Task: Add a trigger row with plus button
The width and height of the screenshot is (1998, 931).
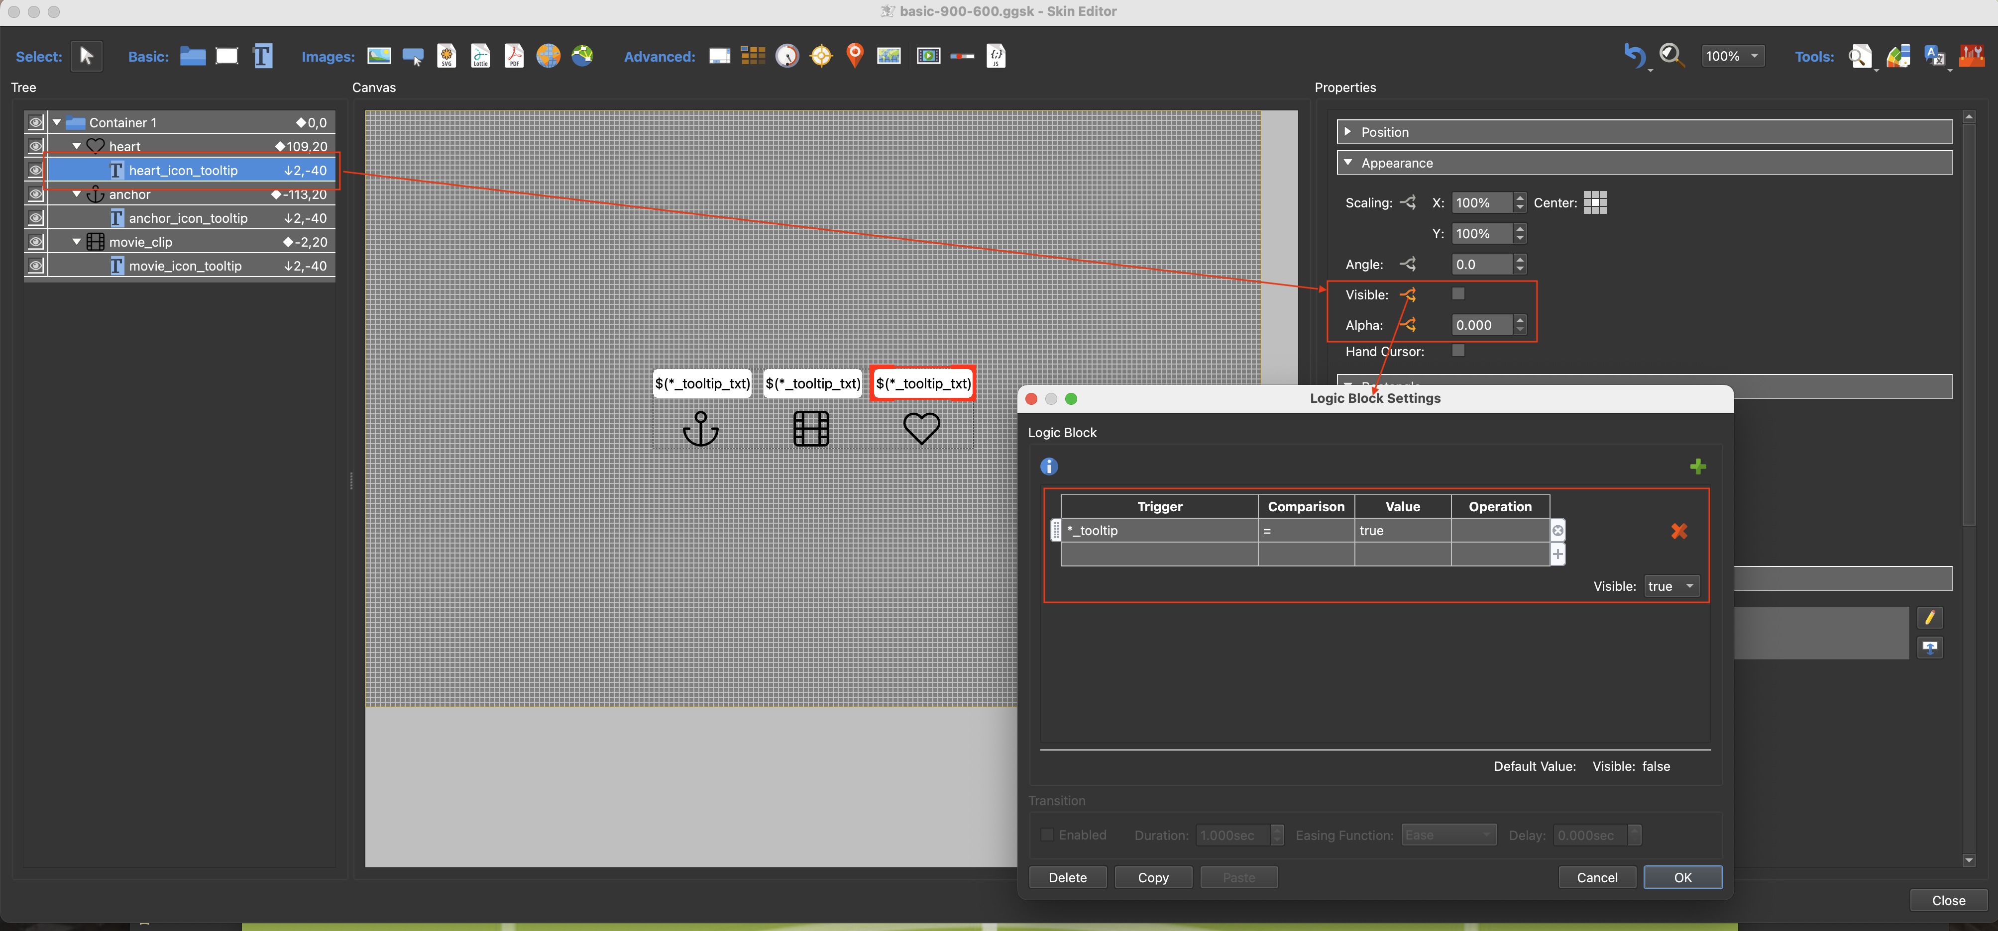Action: point(1557,554)
